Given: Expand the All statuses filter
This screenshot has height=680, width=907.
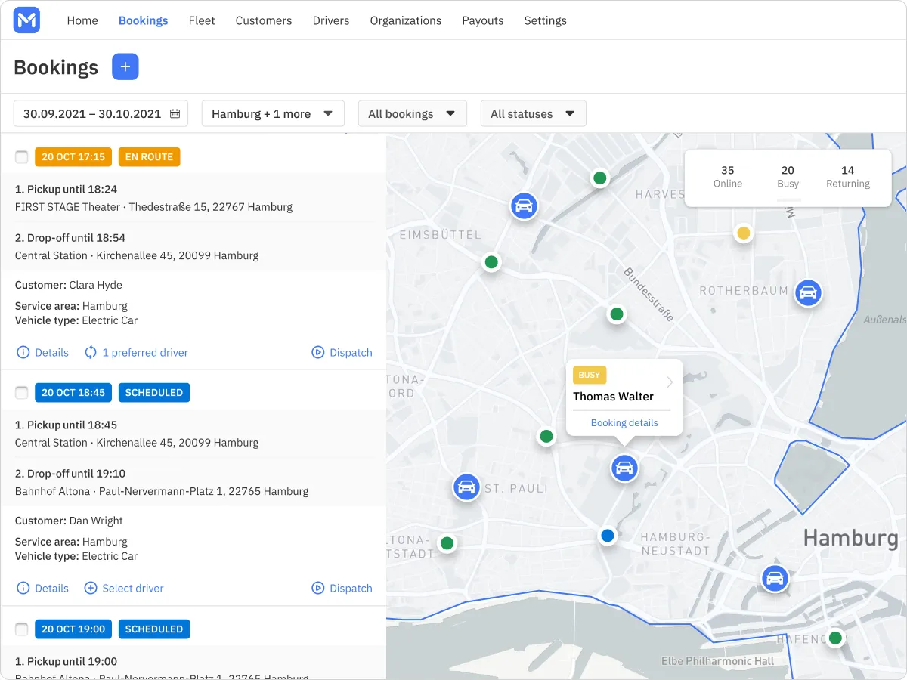Looking at the screenshot, I should tap(533, 113).
